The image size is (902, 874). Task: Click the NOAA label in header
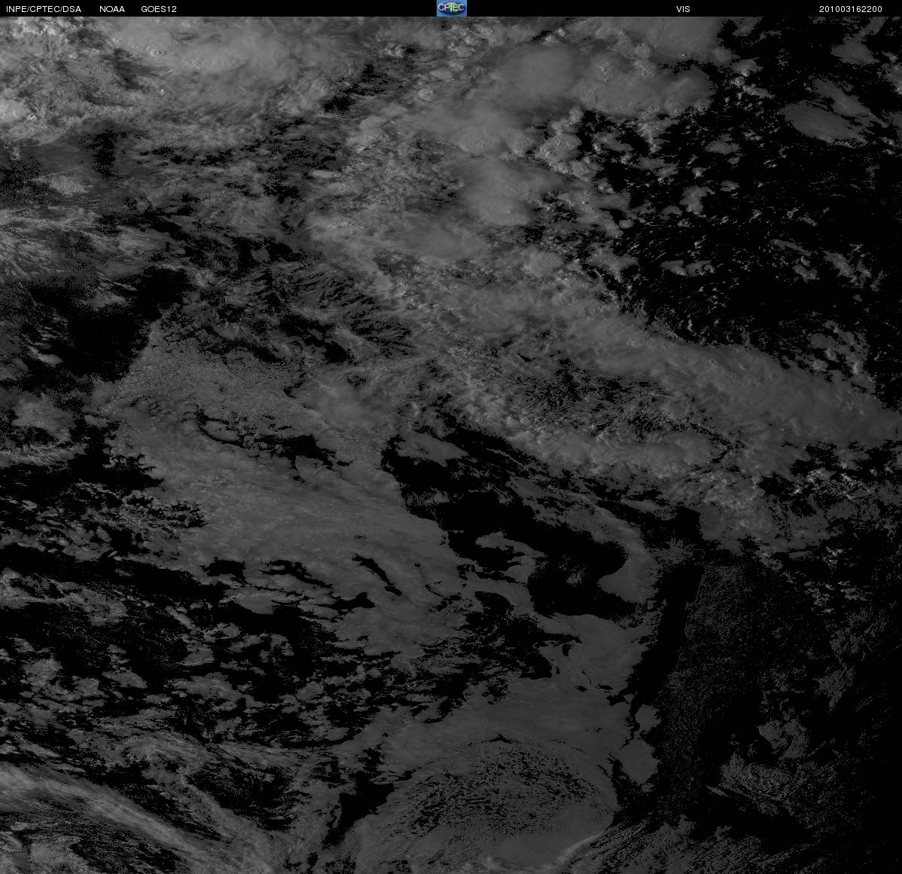click(x=112, y=9)
